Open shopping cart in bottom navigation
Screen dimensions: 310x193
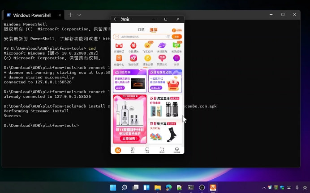click(x=162, y=150)
